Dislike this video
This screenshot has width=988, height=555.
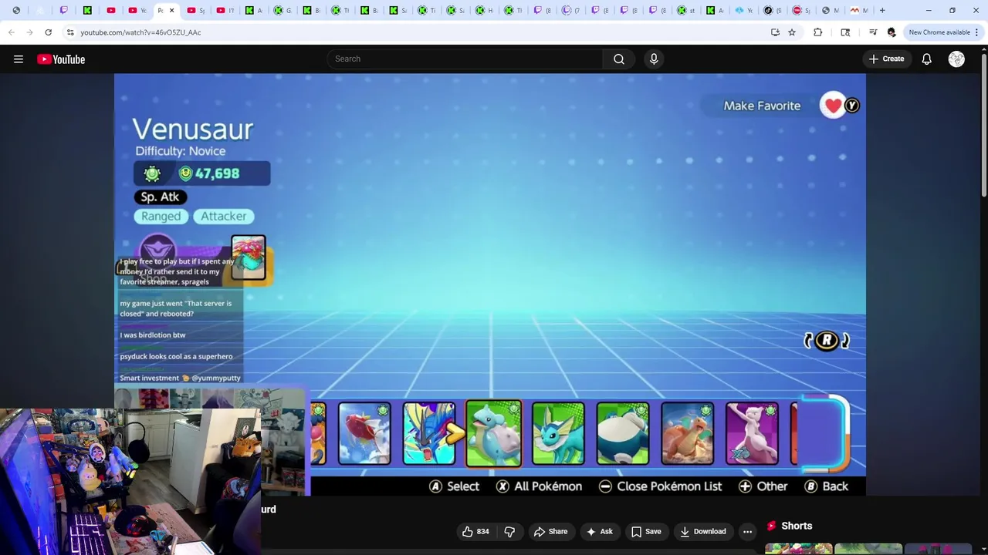point(509,531)
